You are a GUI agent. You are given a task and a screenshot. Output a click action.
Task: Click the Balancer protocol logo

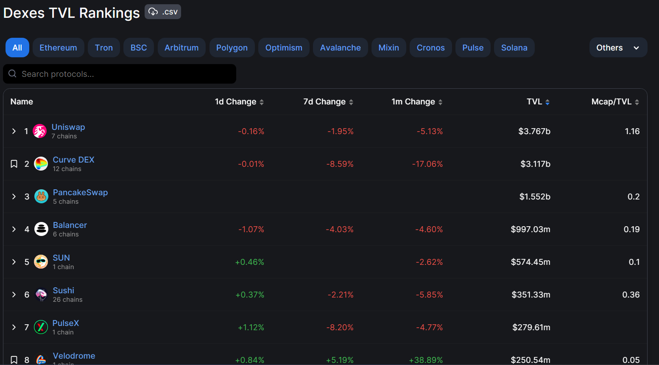click(x=41, y=229)
